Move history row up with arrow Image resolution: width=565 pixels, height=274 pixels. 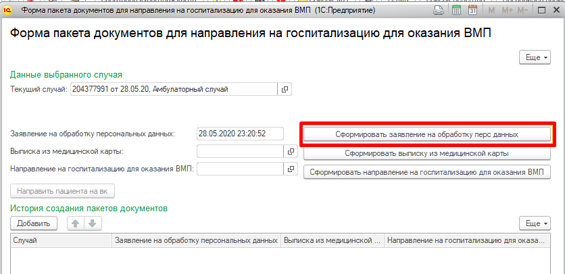tap(76, 223)
